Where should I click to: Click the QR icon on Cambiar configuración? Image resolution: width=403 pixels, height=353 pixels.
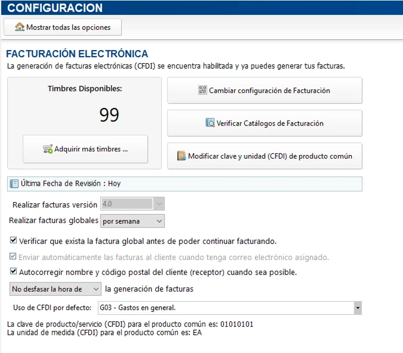(202, 90)
